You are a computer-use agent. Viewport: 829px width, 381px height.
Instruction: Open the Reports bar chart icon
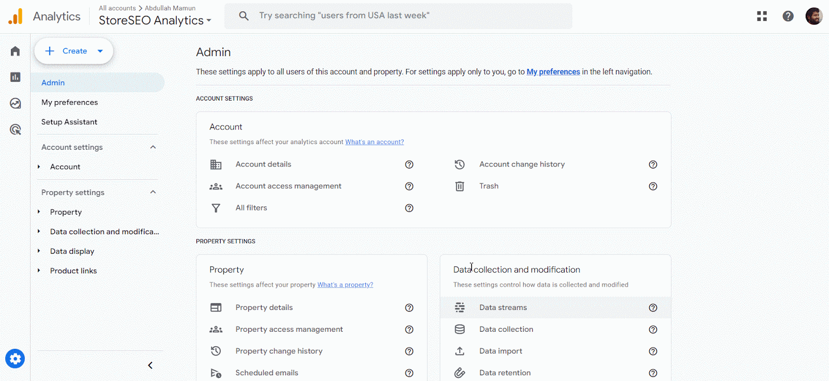click(16, 77)
